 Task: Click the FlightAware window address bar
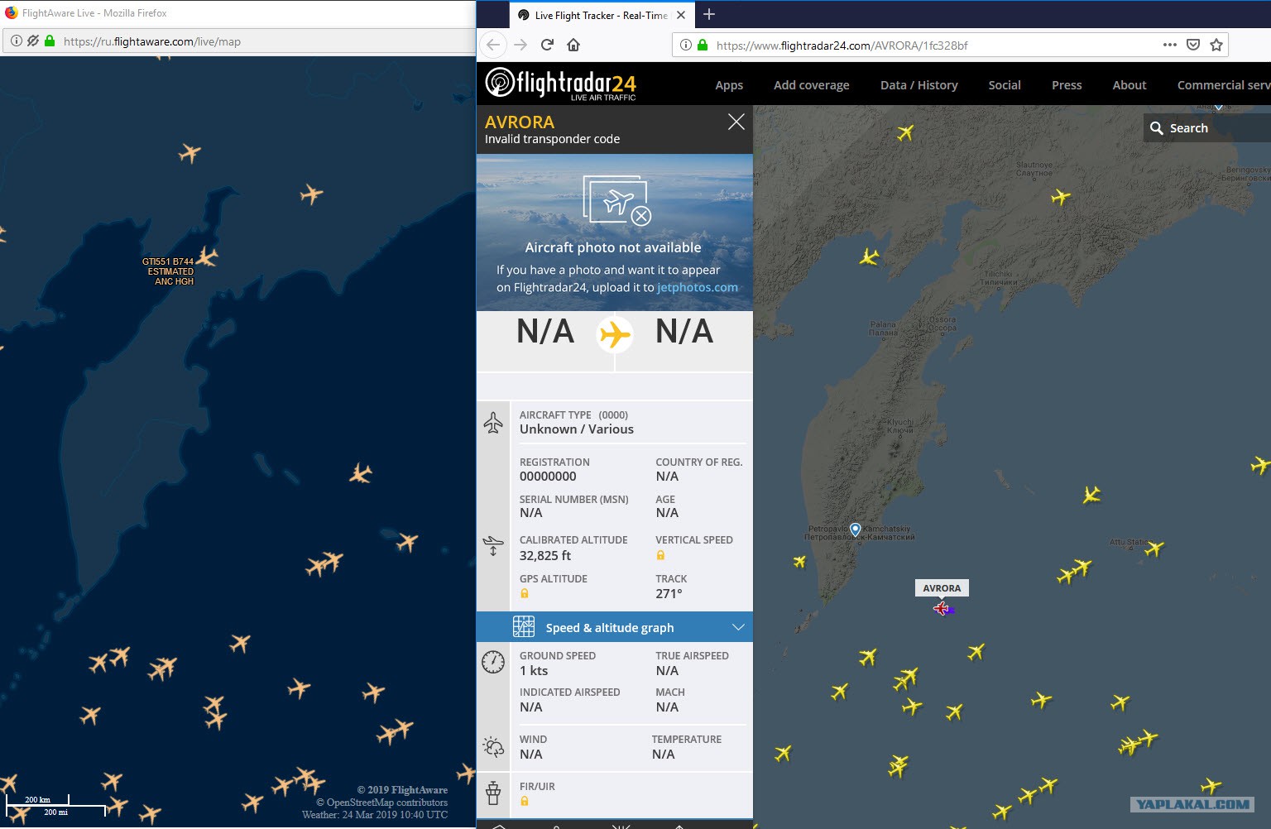pyautogui.click(x=240, y=41)
